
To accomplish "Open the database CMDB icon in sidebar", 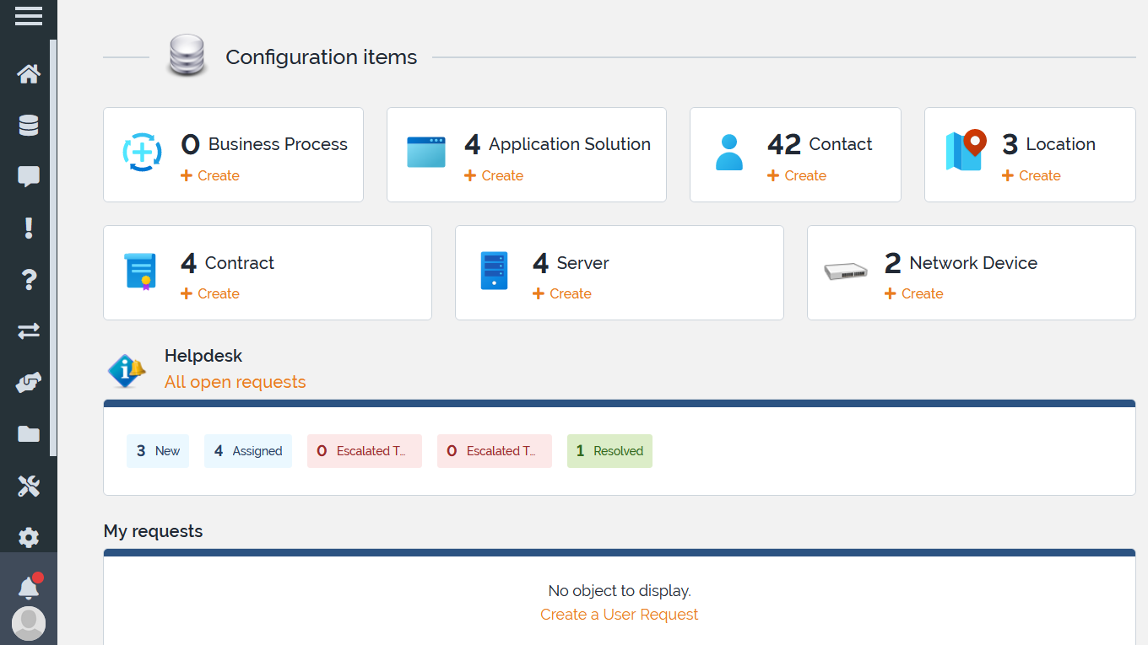I will click(28, 125).
